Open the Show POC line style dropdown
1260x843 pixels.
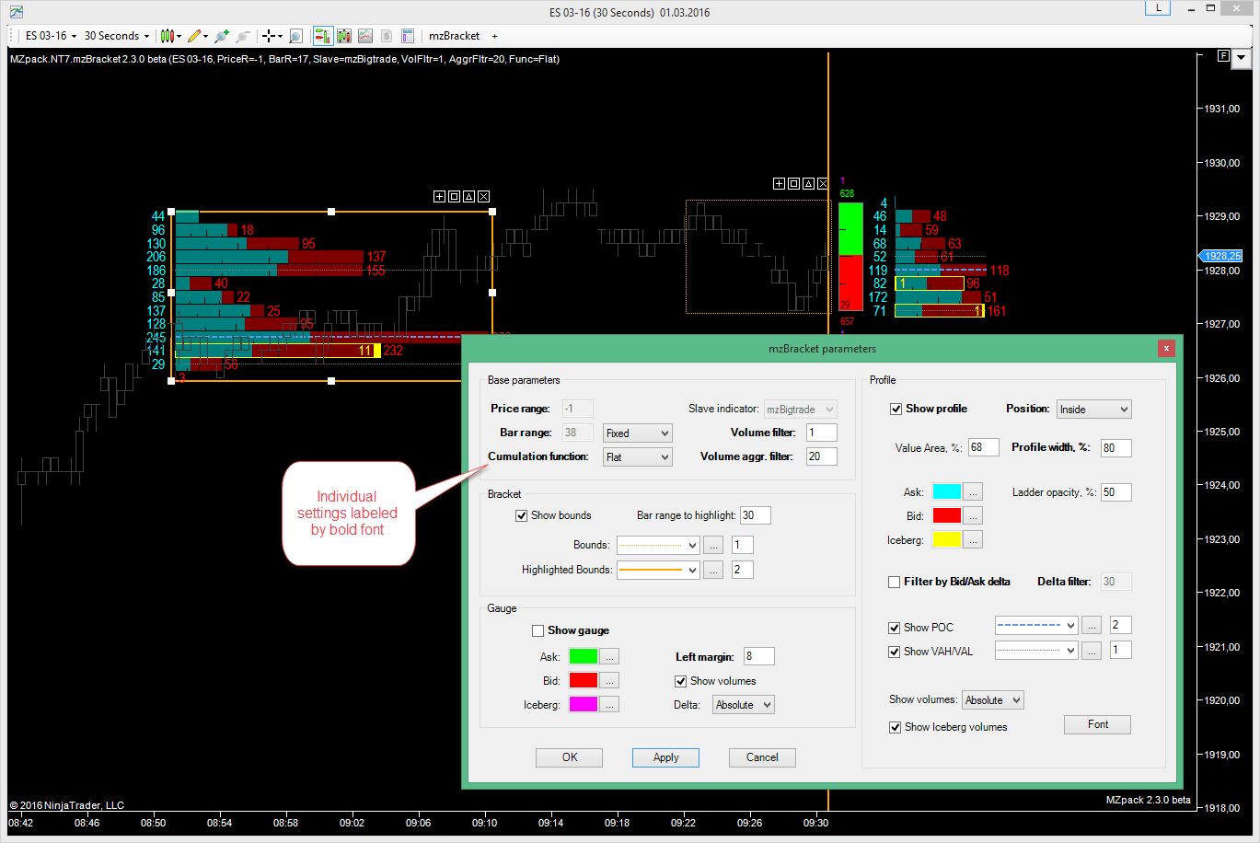click(1036, 626)
